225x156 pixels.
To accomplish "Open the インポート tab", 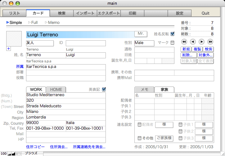I will coord(85,13).
